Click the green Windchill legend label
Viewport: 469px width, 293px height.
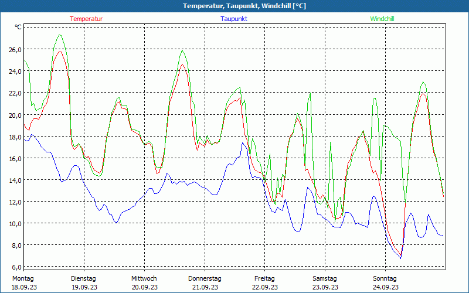point(382,19)
